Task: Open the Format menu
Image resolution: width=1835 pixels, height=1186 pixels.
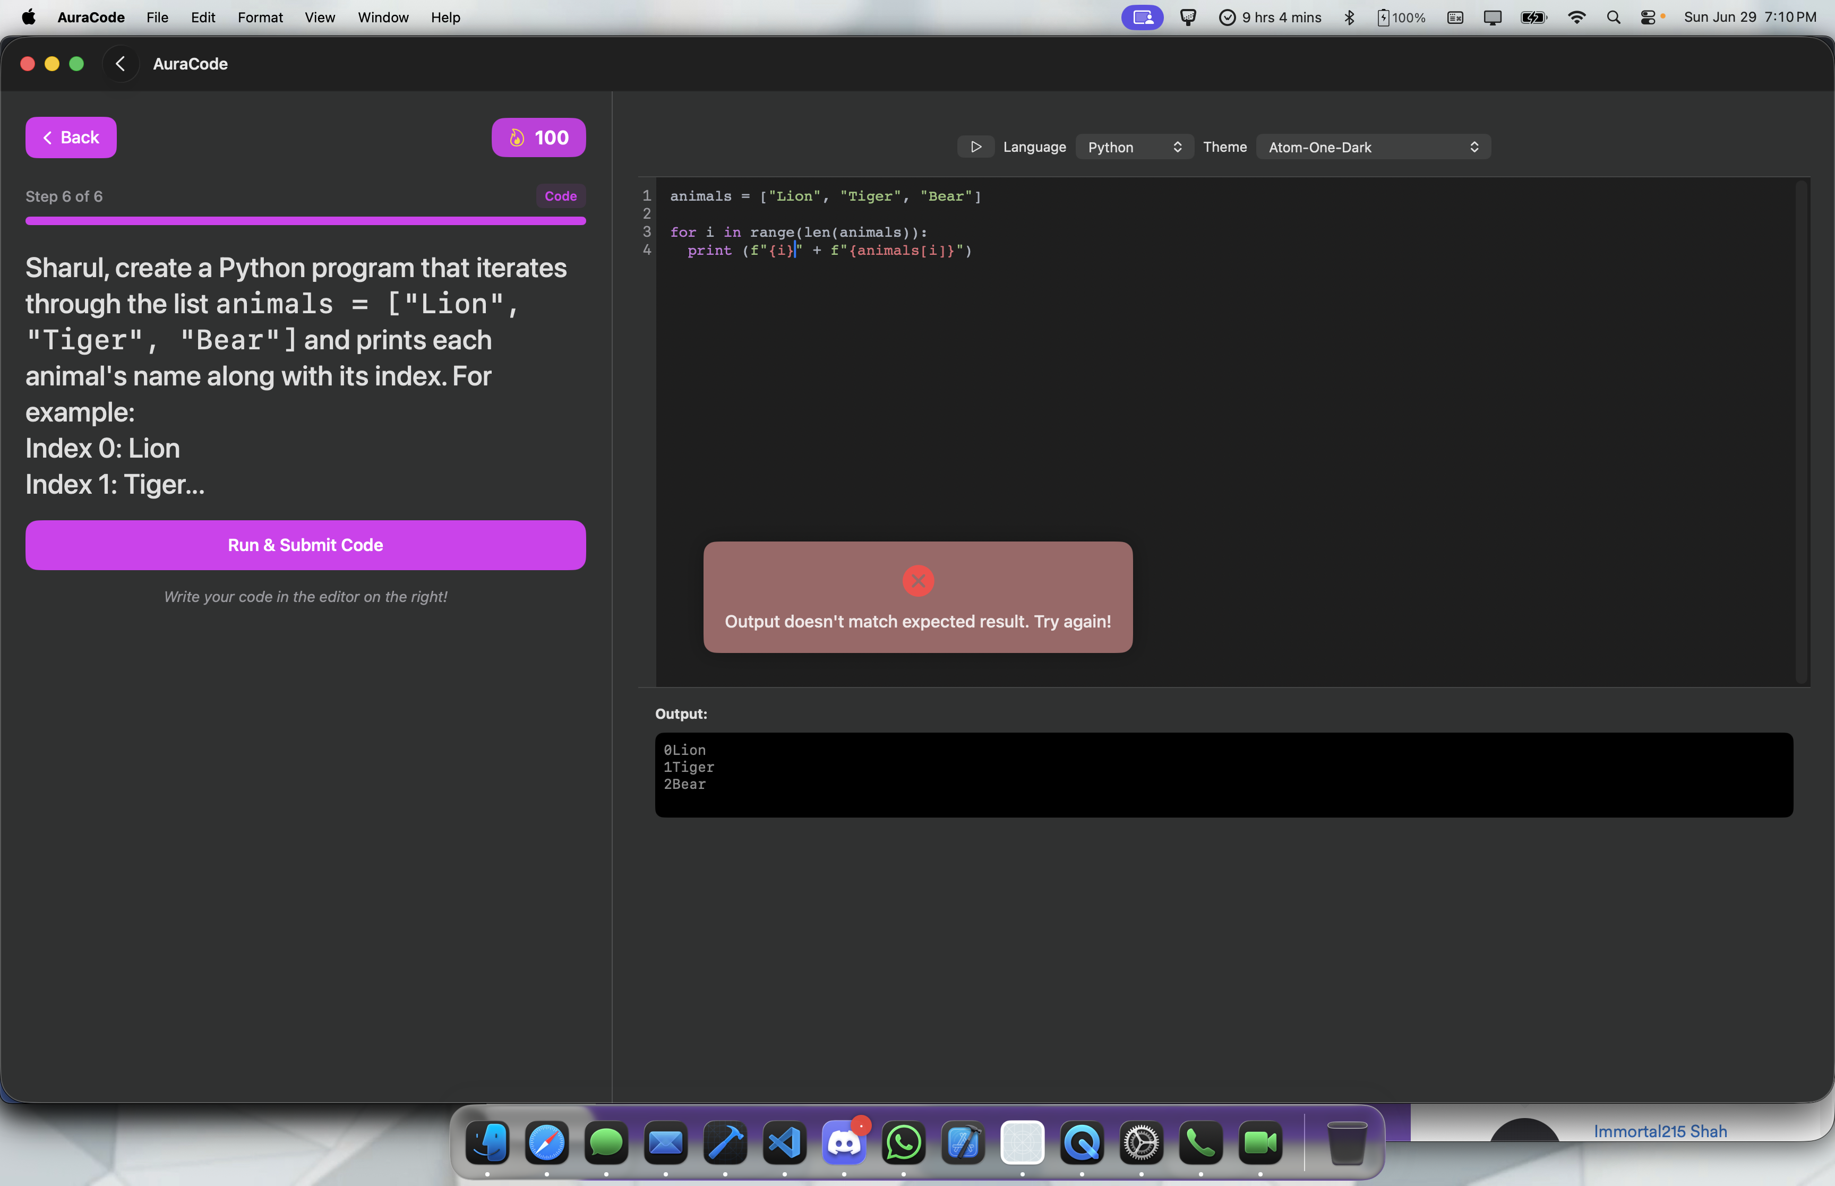Action: (260, 18)
